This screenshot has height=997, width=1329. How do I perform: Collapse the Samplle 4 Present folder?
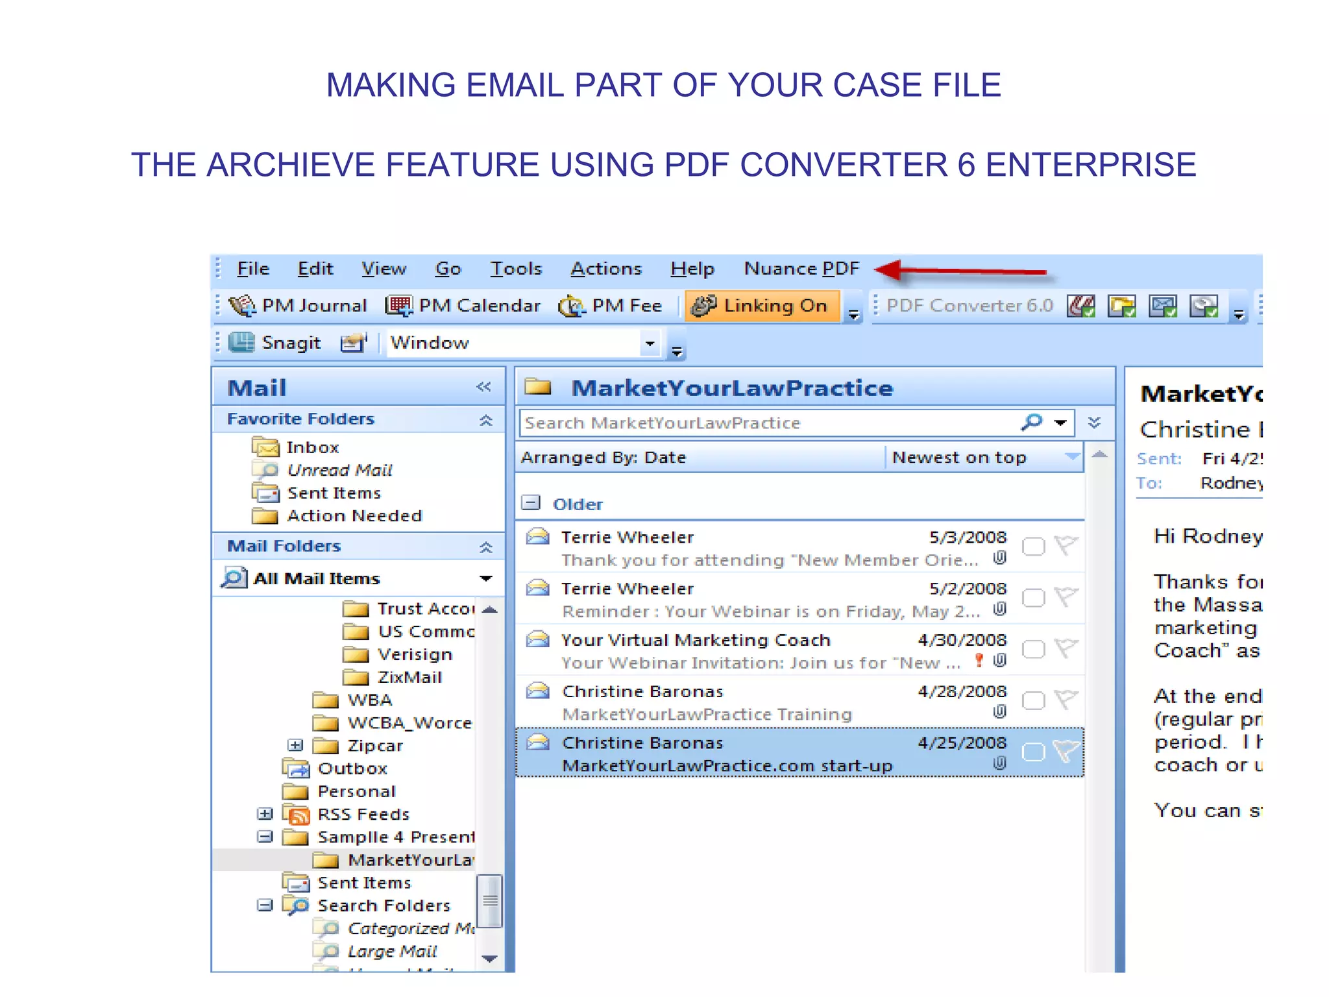coord(265,837)
